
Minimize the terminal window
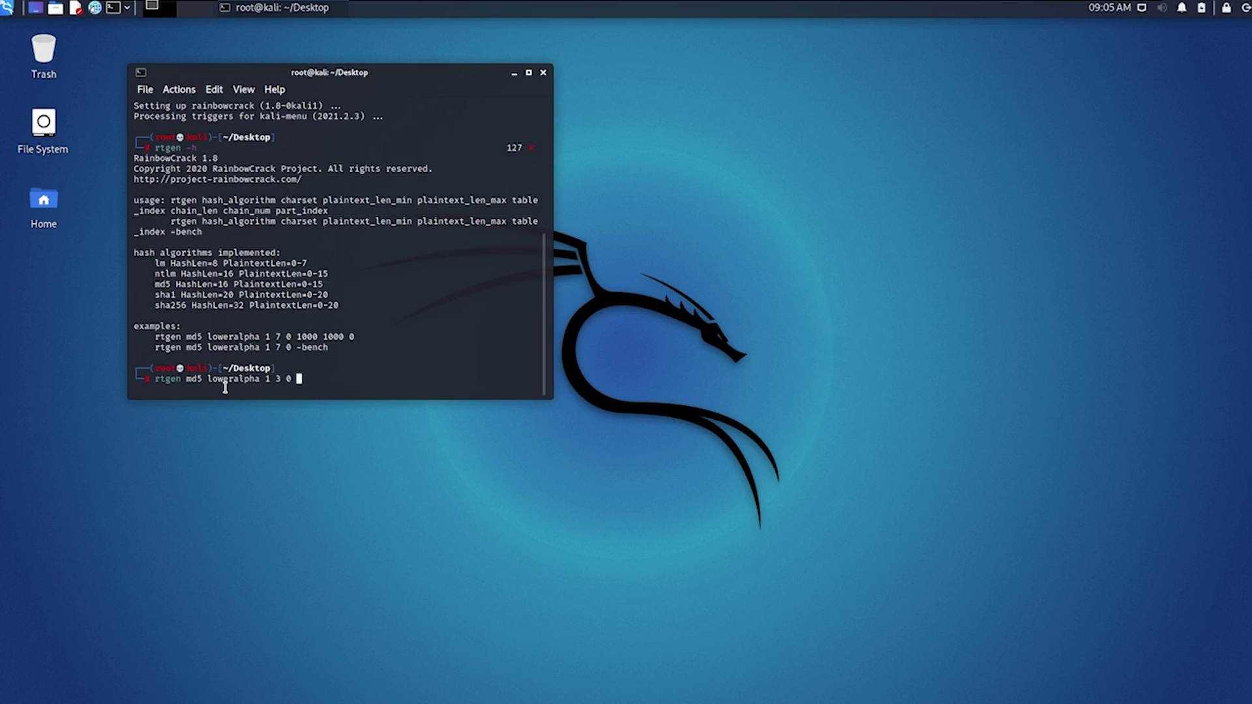pos(514,73)
